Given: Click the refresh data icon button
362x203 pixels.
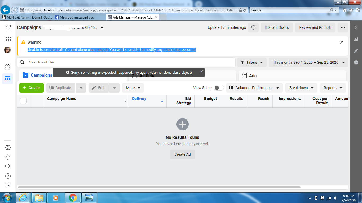Looking at the screenshot, I should click(253, 27).
